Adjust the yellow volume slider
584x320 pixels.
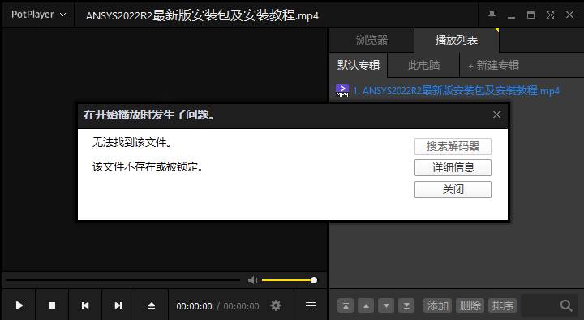click(x=289, y=280)
